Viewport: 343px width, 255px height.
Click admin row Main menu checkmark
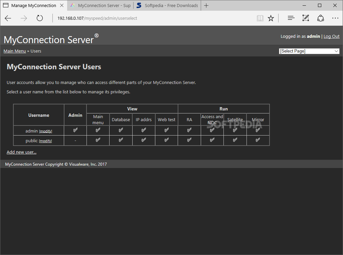coord(98,130)
